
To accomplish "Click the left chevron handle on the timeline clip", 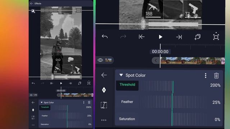I will [x=156, y=61].
